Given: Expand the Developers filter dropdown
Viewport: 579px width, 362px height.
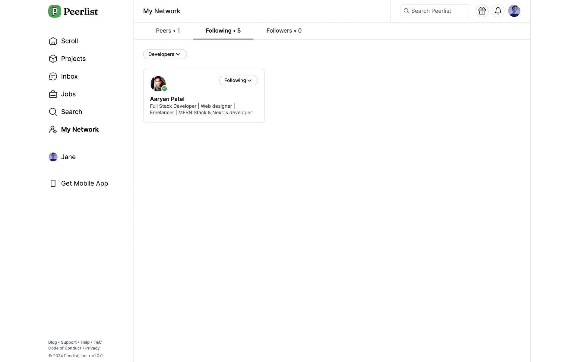Looking at the screenshot, I should [165, 54].
